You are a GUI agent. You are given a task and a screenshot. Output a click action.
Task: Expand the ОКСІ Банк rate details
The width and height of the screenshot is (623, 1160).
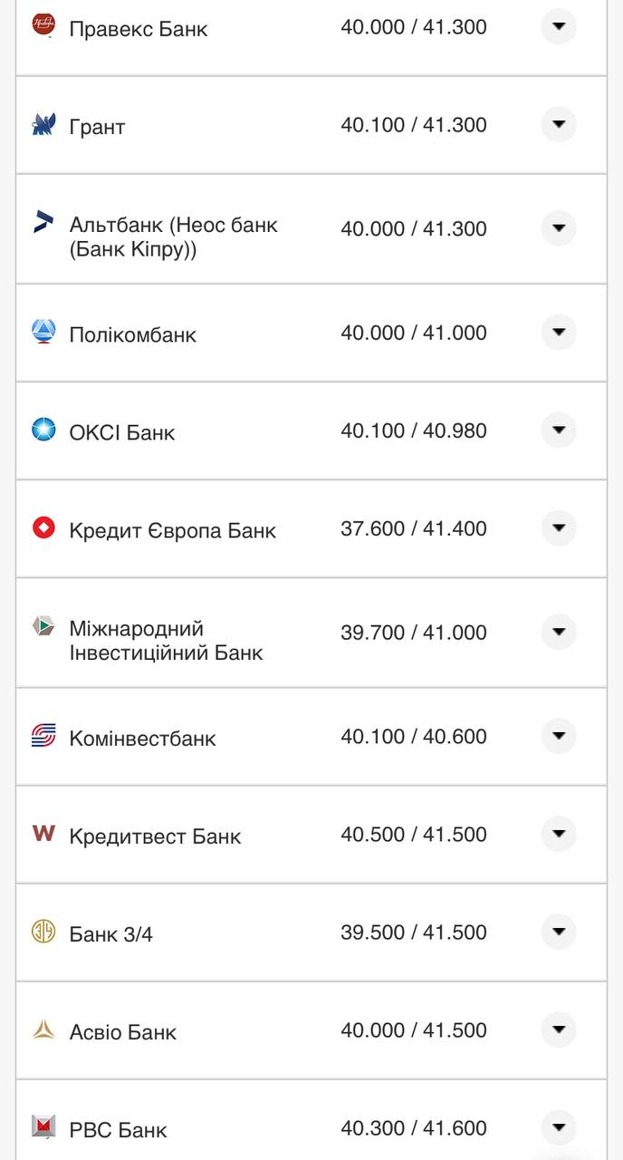click(x=559, y=430)
